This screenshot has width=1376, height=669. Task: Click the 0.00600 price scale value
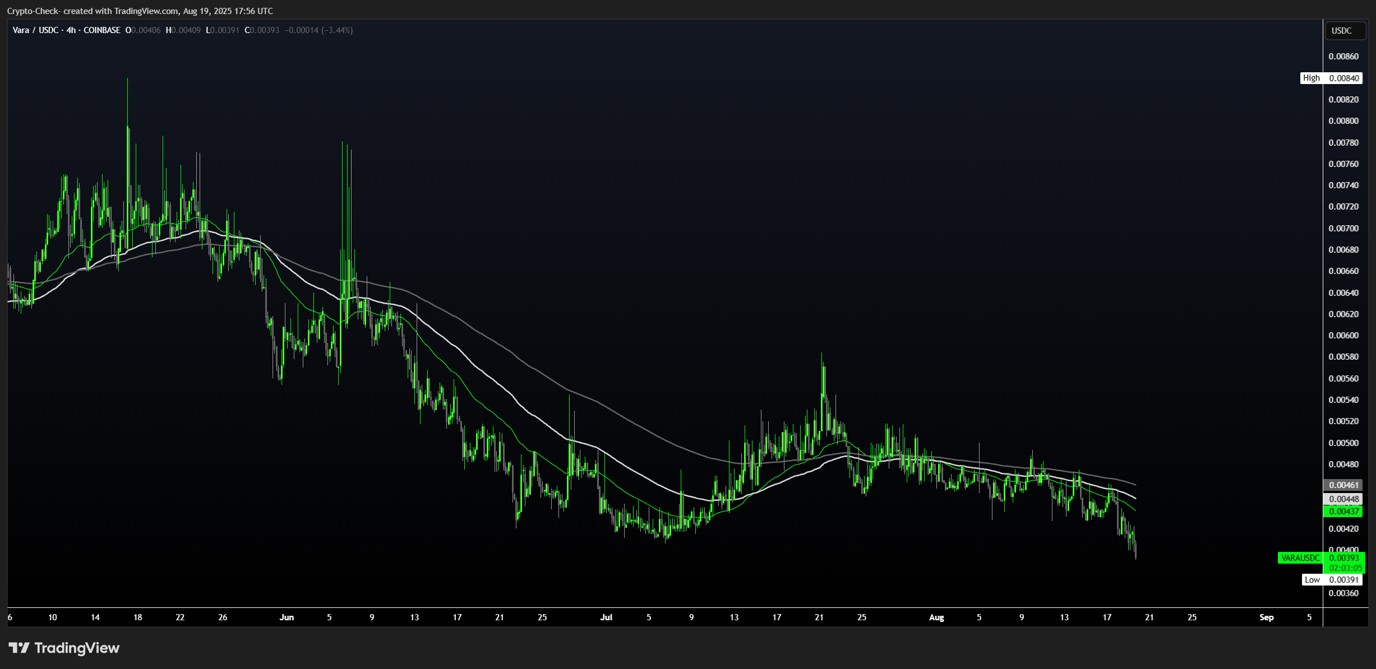1343,336
